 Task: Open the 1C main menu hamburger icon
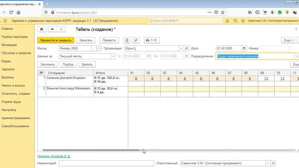[x=5, y=21]
